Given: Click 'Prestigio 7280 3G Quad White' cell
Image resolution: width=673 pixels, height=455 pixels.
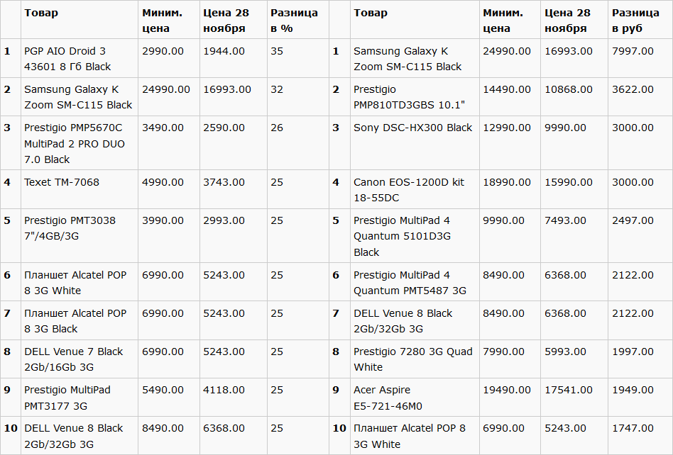Looking at the screenshot, I should click(412, 359).
